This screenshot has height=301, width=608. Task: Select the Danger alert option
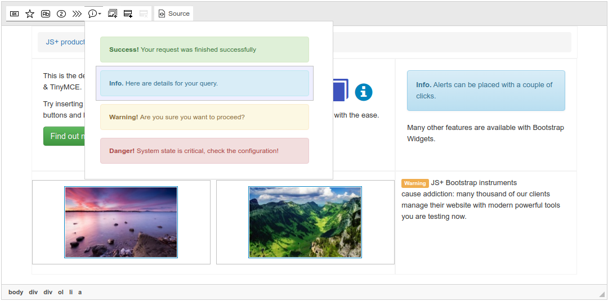coord(204,151)
